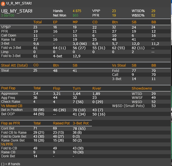172x166 pixels.
Task: Click the MP 3-Bet value 3,0 (66)
Action: 80,44
